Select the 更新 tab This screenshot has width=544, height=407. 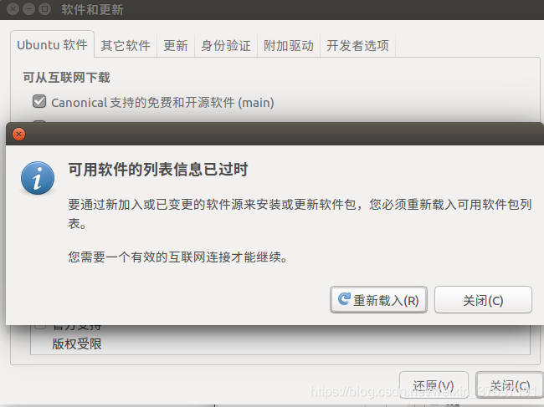pyautogui.click(x=176, y=46)
